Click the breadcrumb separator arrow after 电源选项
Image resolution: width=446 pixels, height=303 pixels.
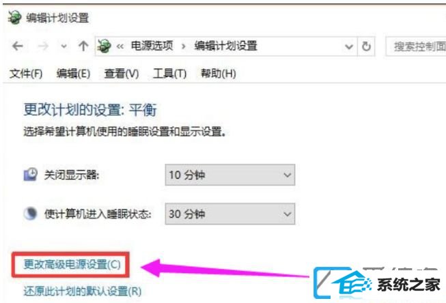(184, 46)
